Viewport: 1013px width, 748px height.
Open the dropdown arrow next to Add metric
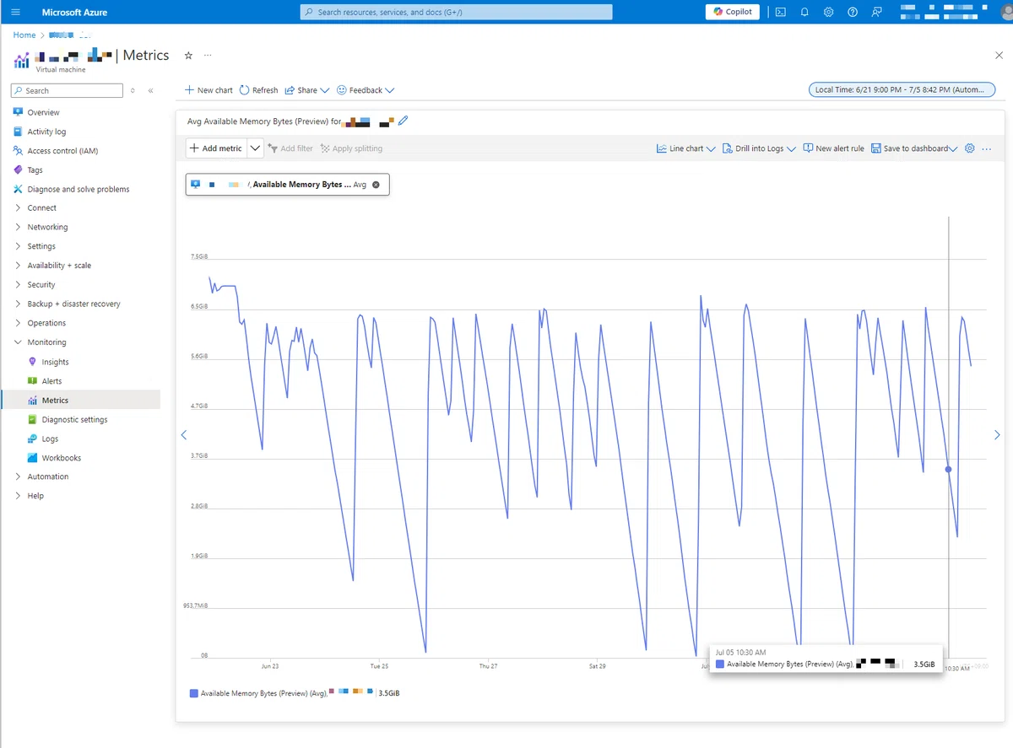coord(256,148)
